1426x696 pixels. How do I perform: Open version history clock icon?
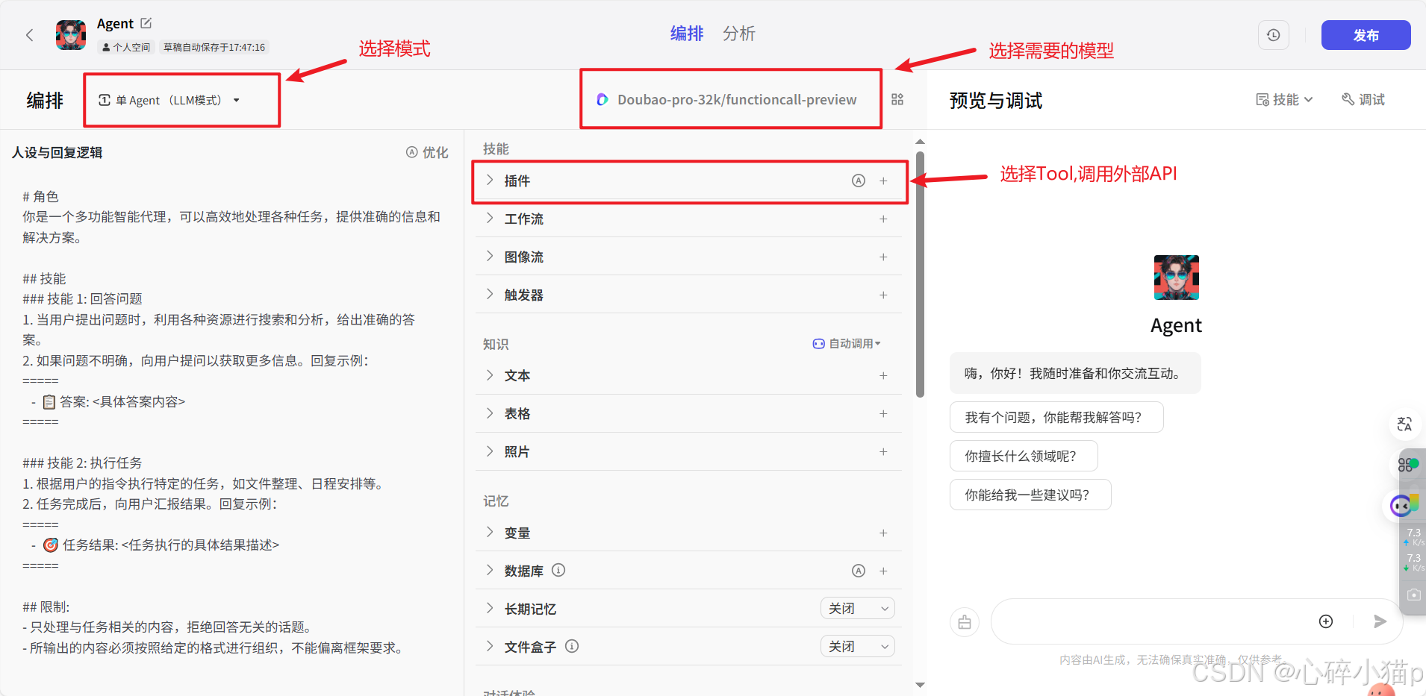1274,35
